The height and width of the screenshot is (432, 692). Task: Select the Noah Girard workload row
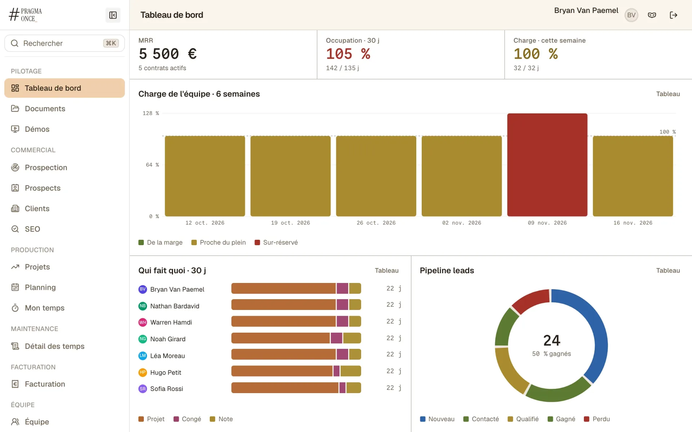tap(270, 338)
